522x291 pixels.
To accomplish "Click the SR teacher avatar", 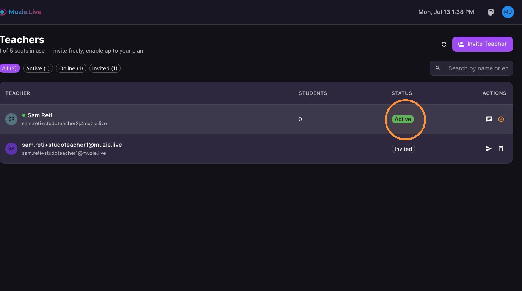I will click(x=11, y=119).
